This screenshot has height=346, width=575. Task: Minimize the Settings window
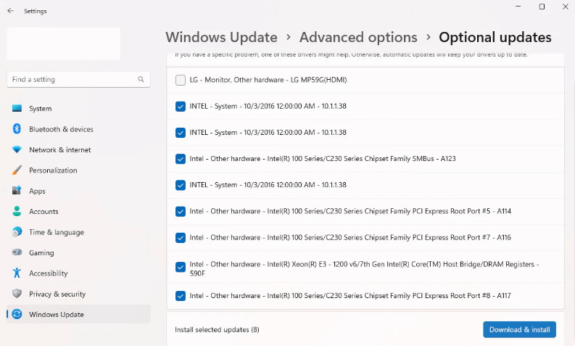(518, 7)
